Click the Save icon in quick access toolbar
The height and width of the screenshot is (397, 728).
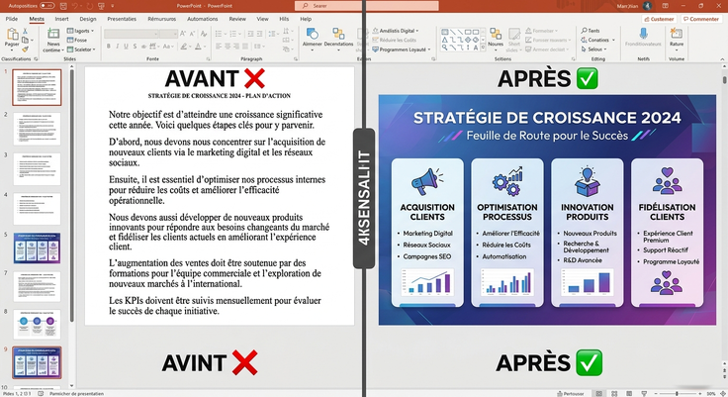pos(63,6)
